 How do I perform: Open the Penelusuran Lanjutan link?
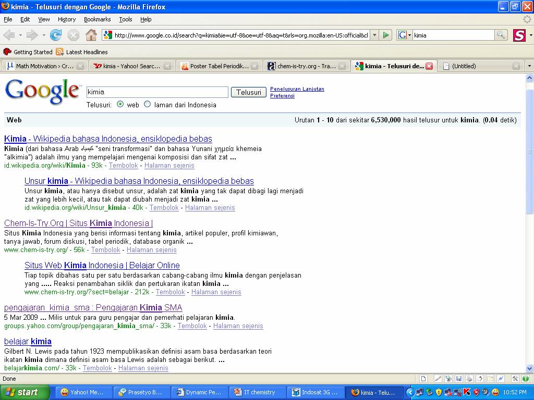tap(297, 89)
